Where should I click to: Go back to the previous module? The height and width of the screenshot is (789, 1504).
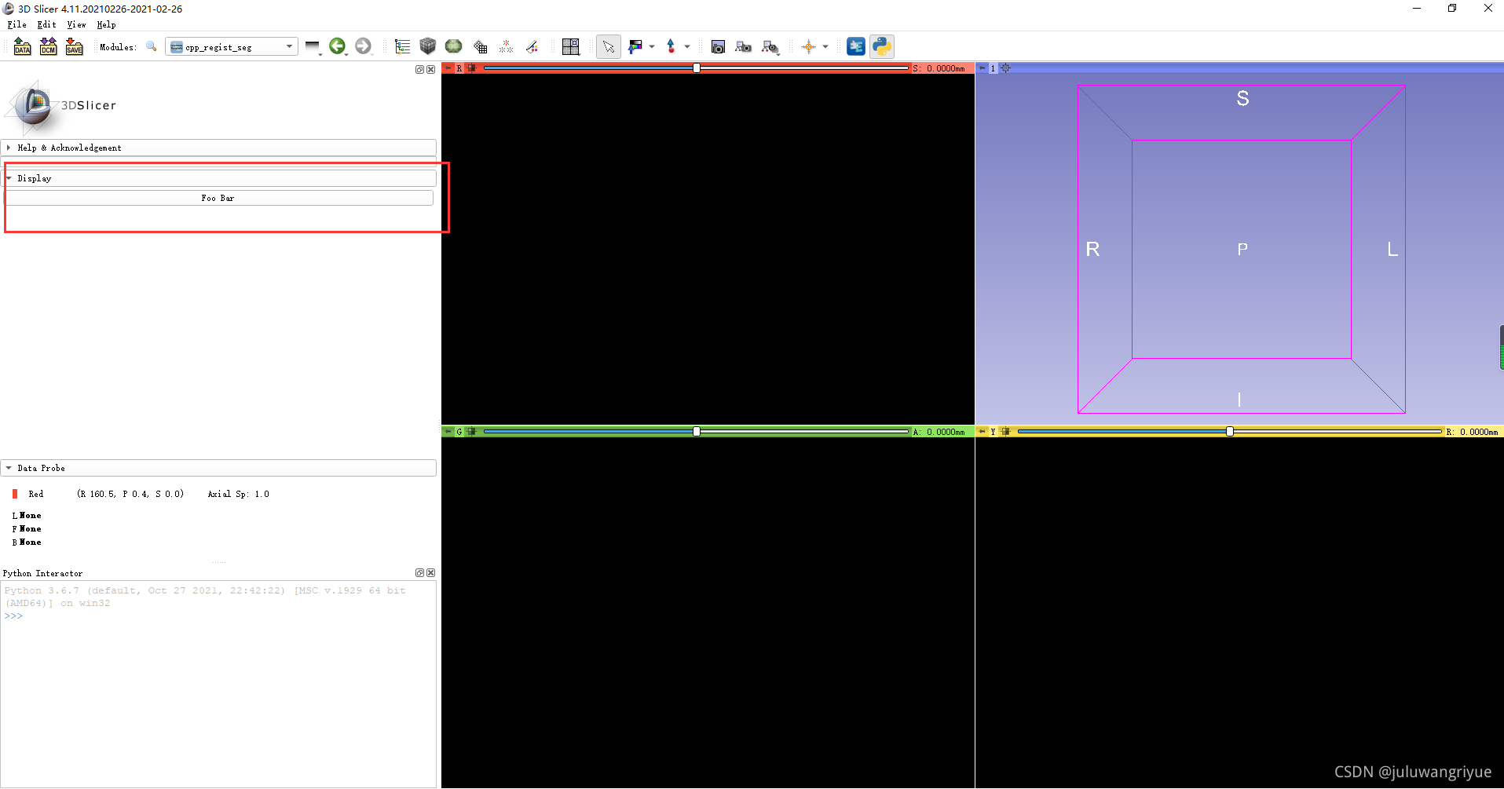[x=338, y=46]
